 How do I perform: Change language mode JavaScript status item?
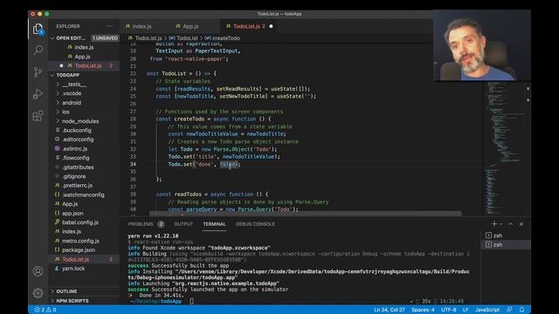coord(487,310)
